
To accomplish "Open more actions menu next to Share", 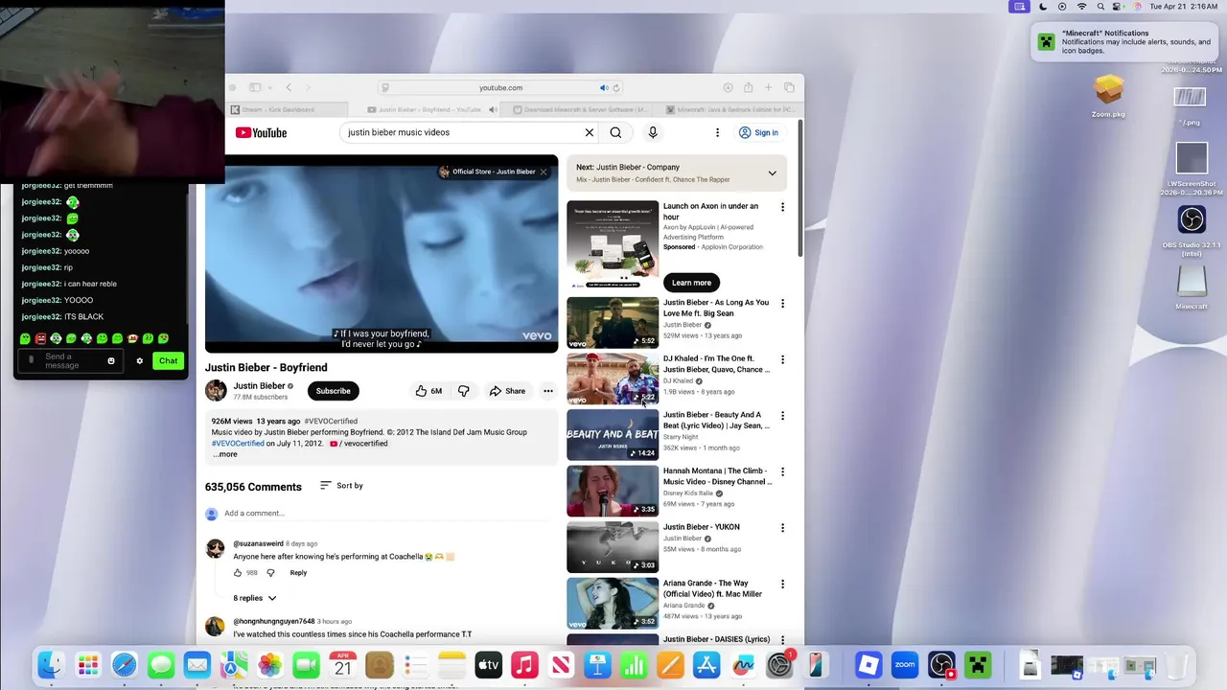I will pyautogui.click(x=548, y=391).
